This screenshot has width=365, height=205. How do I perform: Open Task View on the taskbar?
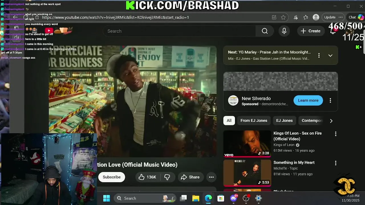pos(183,198)
